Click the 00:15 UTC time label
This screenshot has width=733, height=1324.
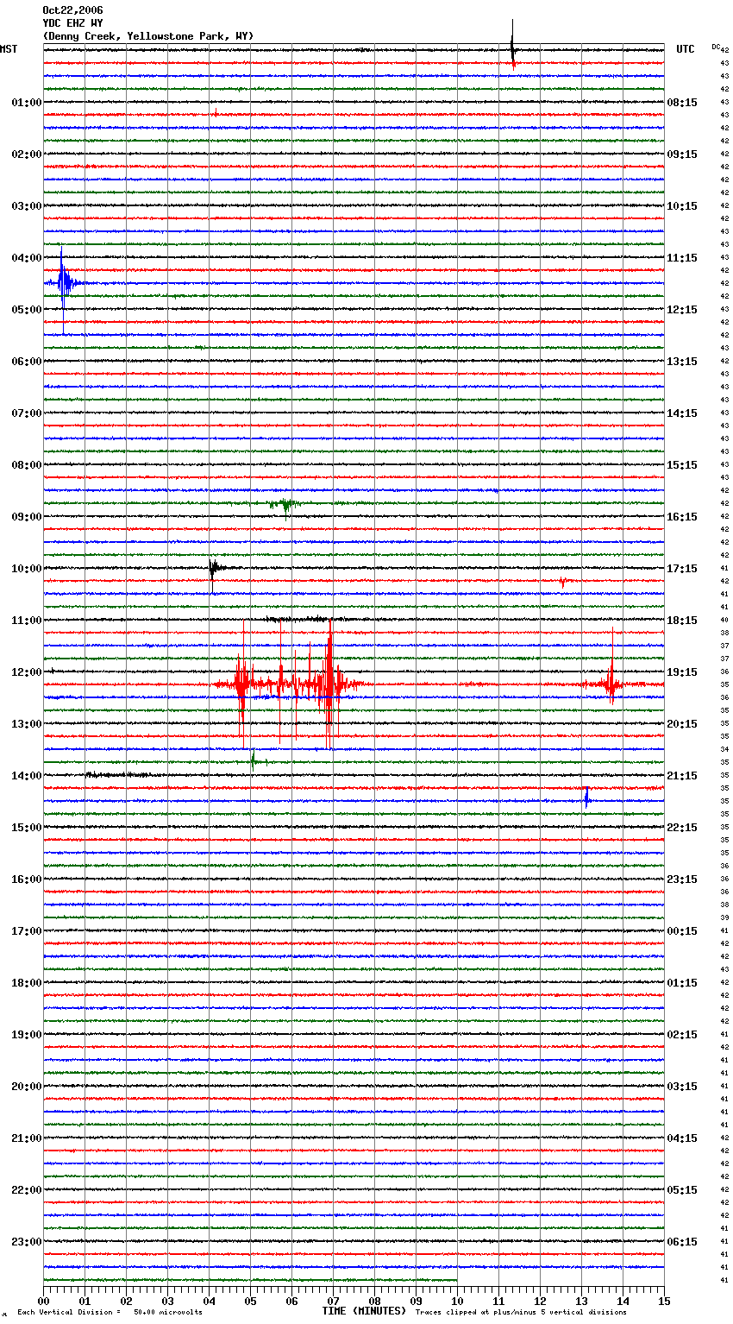682,931
